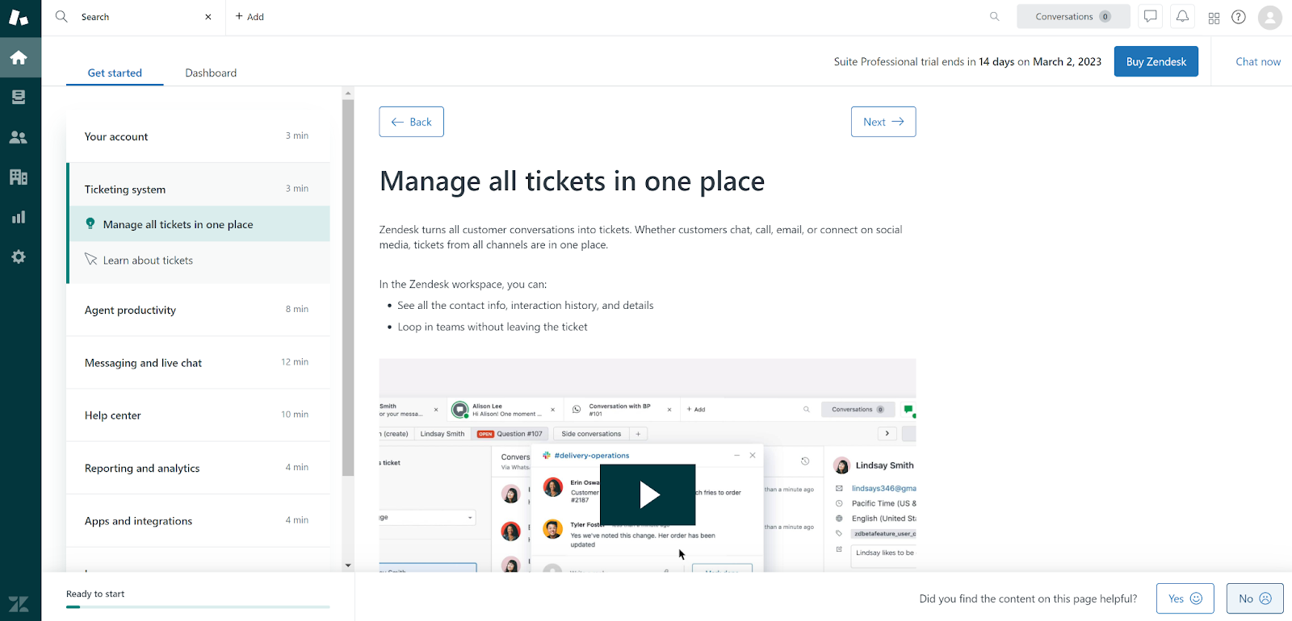Click the Chat now link
This screenshot has width=1292, height=621.
tap(1257, 61)
